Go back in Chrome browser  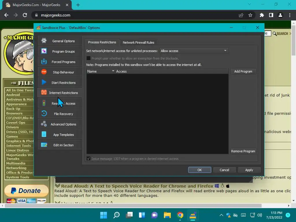pos(6,15)
